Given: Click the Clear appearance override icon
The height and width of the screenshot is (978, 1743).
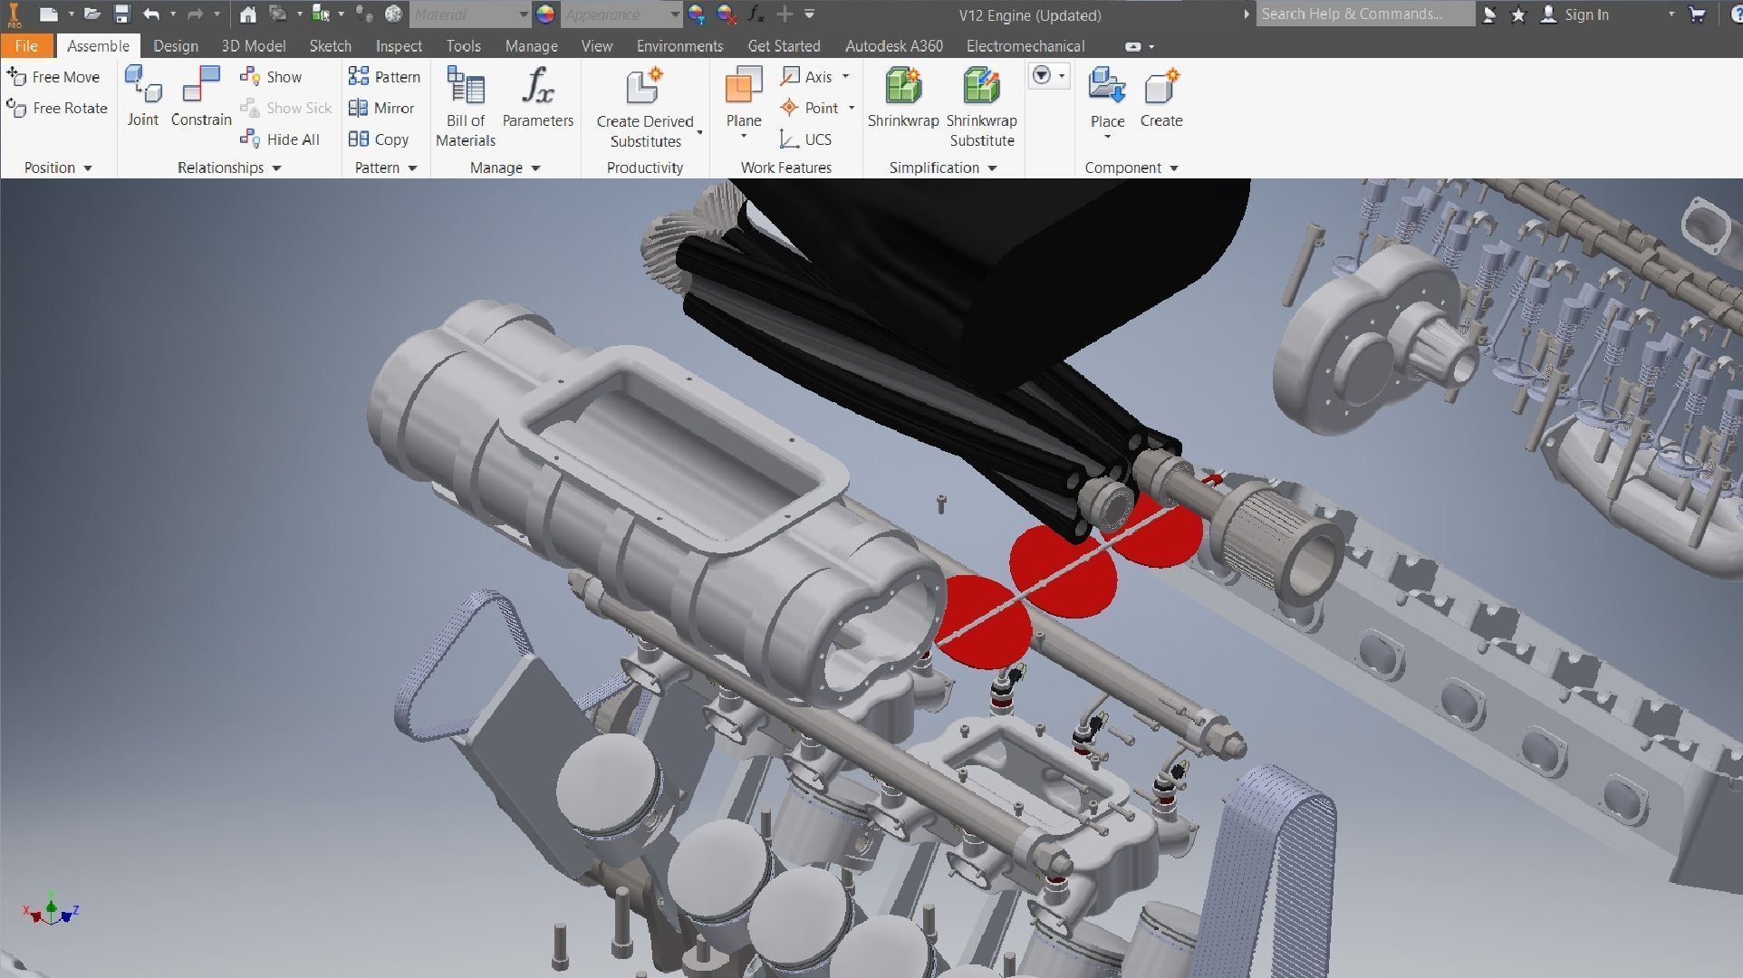Looking at the screenshot, I should [726, 14].
